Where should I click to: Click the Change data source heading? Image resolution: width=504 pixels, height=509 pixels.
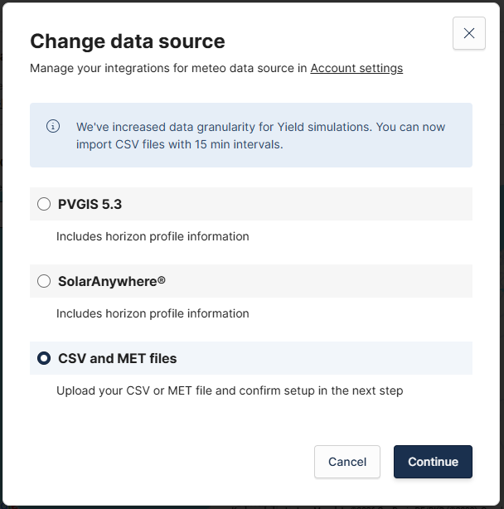click(128, 41)
